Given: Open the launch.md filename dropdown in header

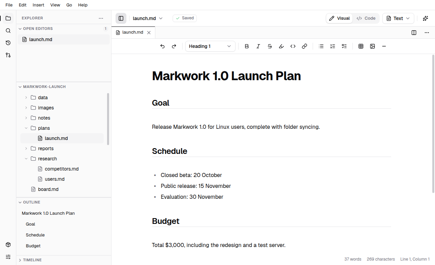Looking at the screenshot, I should click(148, 18).
